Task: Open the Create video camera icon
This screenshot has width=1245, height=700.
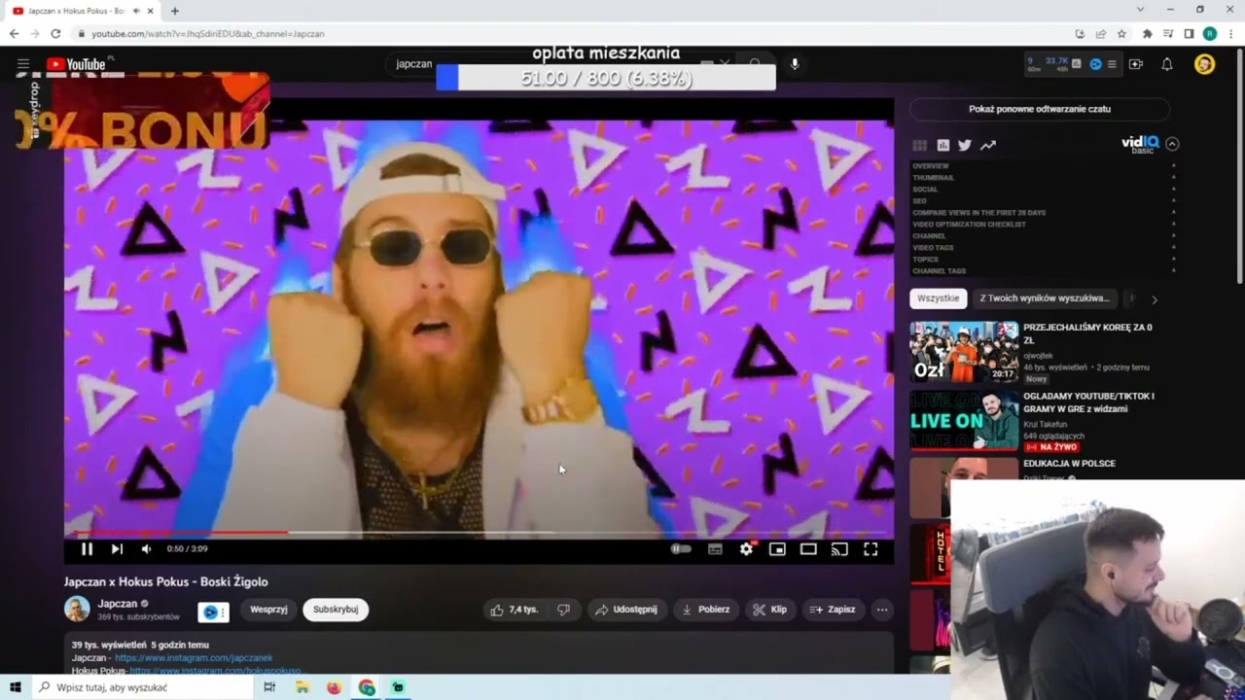Action: click(1136, 64)
